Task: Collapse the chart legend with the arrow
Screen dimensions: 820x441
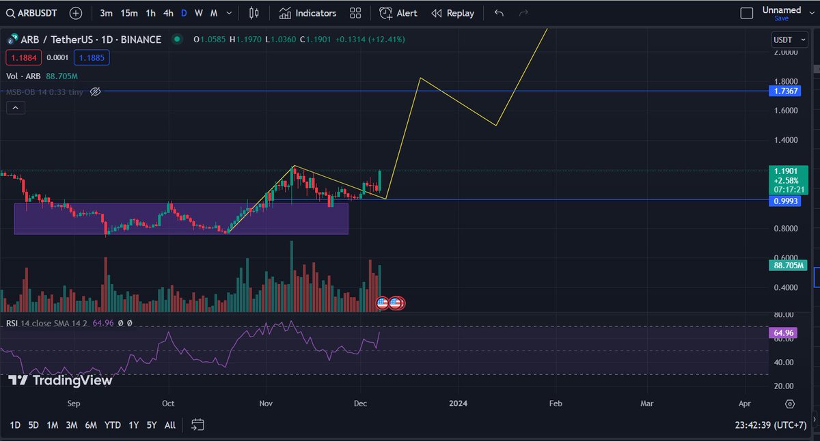Action: 15,107
